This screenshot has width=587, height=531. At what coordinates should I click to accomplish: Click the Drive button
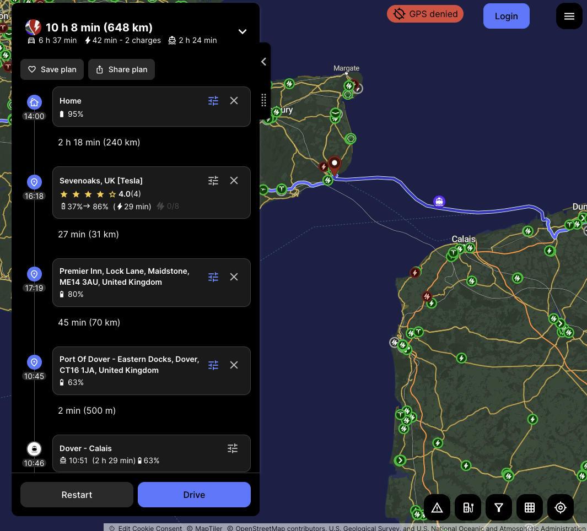pyautogui.click(x=194, y=495)
